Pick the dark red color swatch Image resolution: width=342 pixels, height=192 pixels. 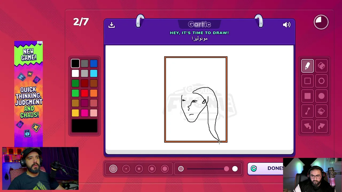click(x=84, y=83)
